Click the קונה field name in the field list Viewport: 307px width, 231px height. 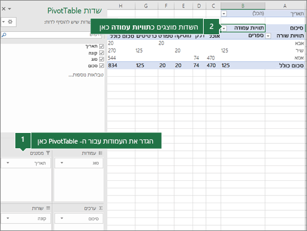coord(93,53)
